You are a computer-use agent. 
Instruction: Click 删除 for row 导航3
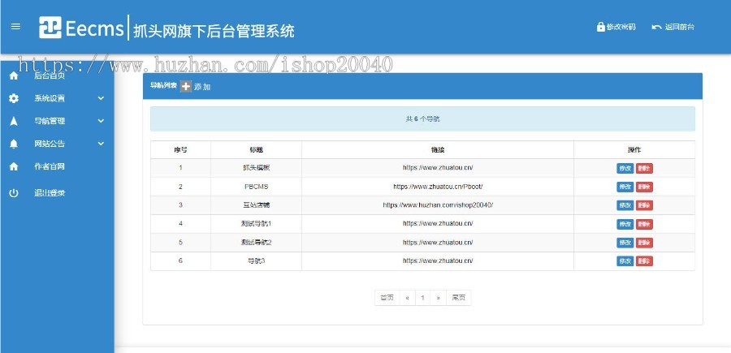[644, 260]
